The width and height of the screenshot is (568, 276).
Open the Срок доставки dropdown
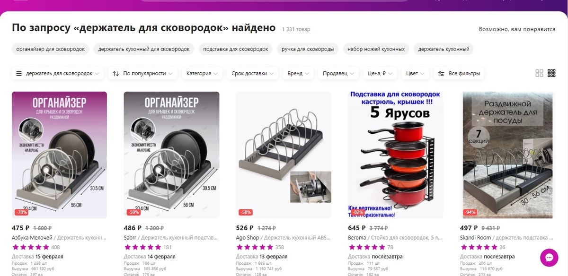[x=253, y=74]
